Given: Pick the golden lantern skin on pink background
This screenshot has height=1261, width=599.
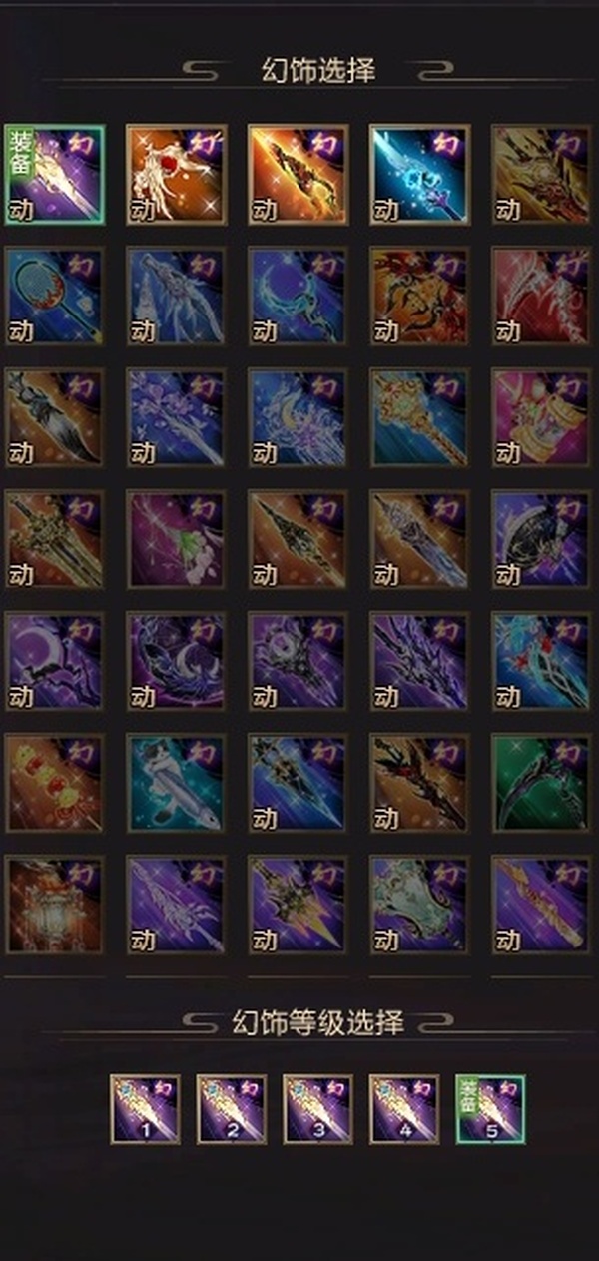Looking at the screenshot, I should click(x=542, y=417).
